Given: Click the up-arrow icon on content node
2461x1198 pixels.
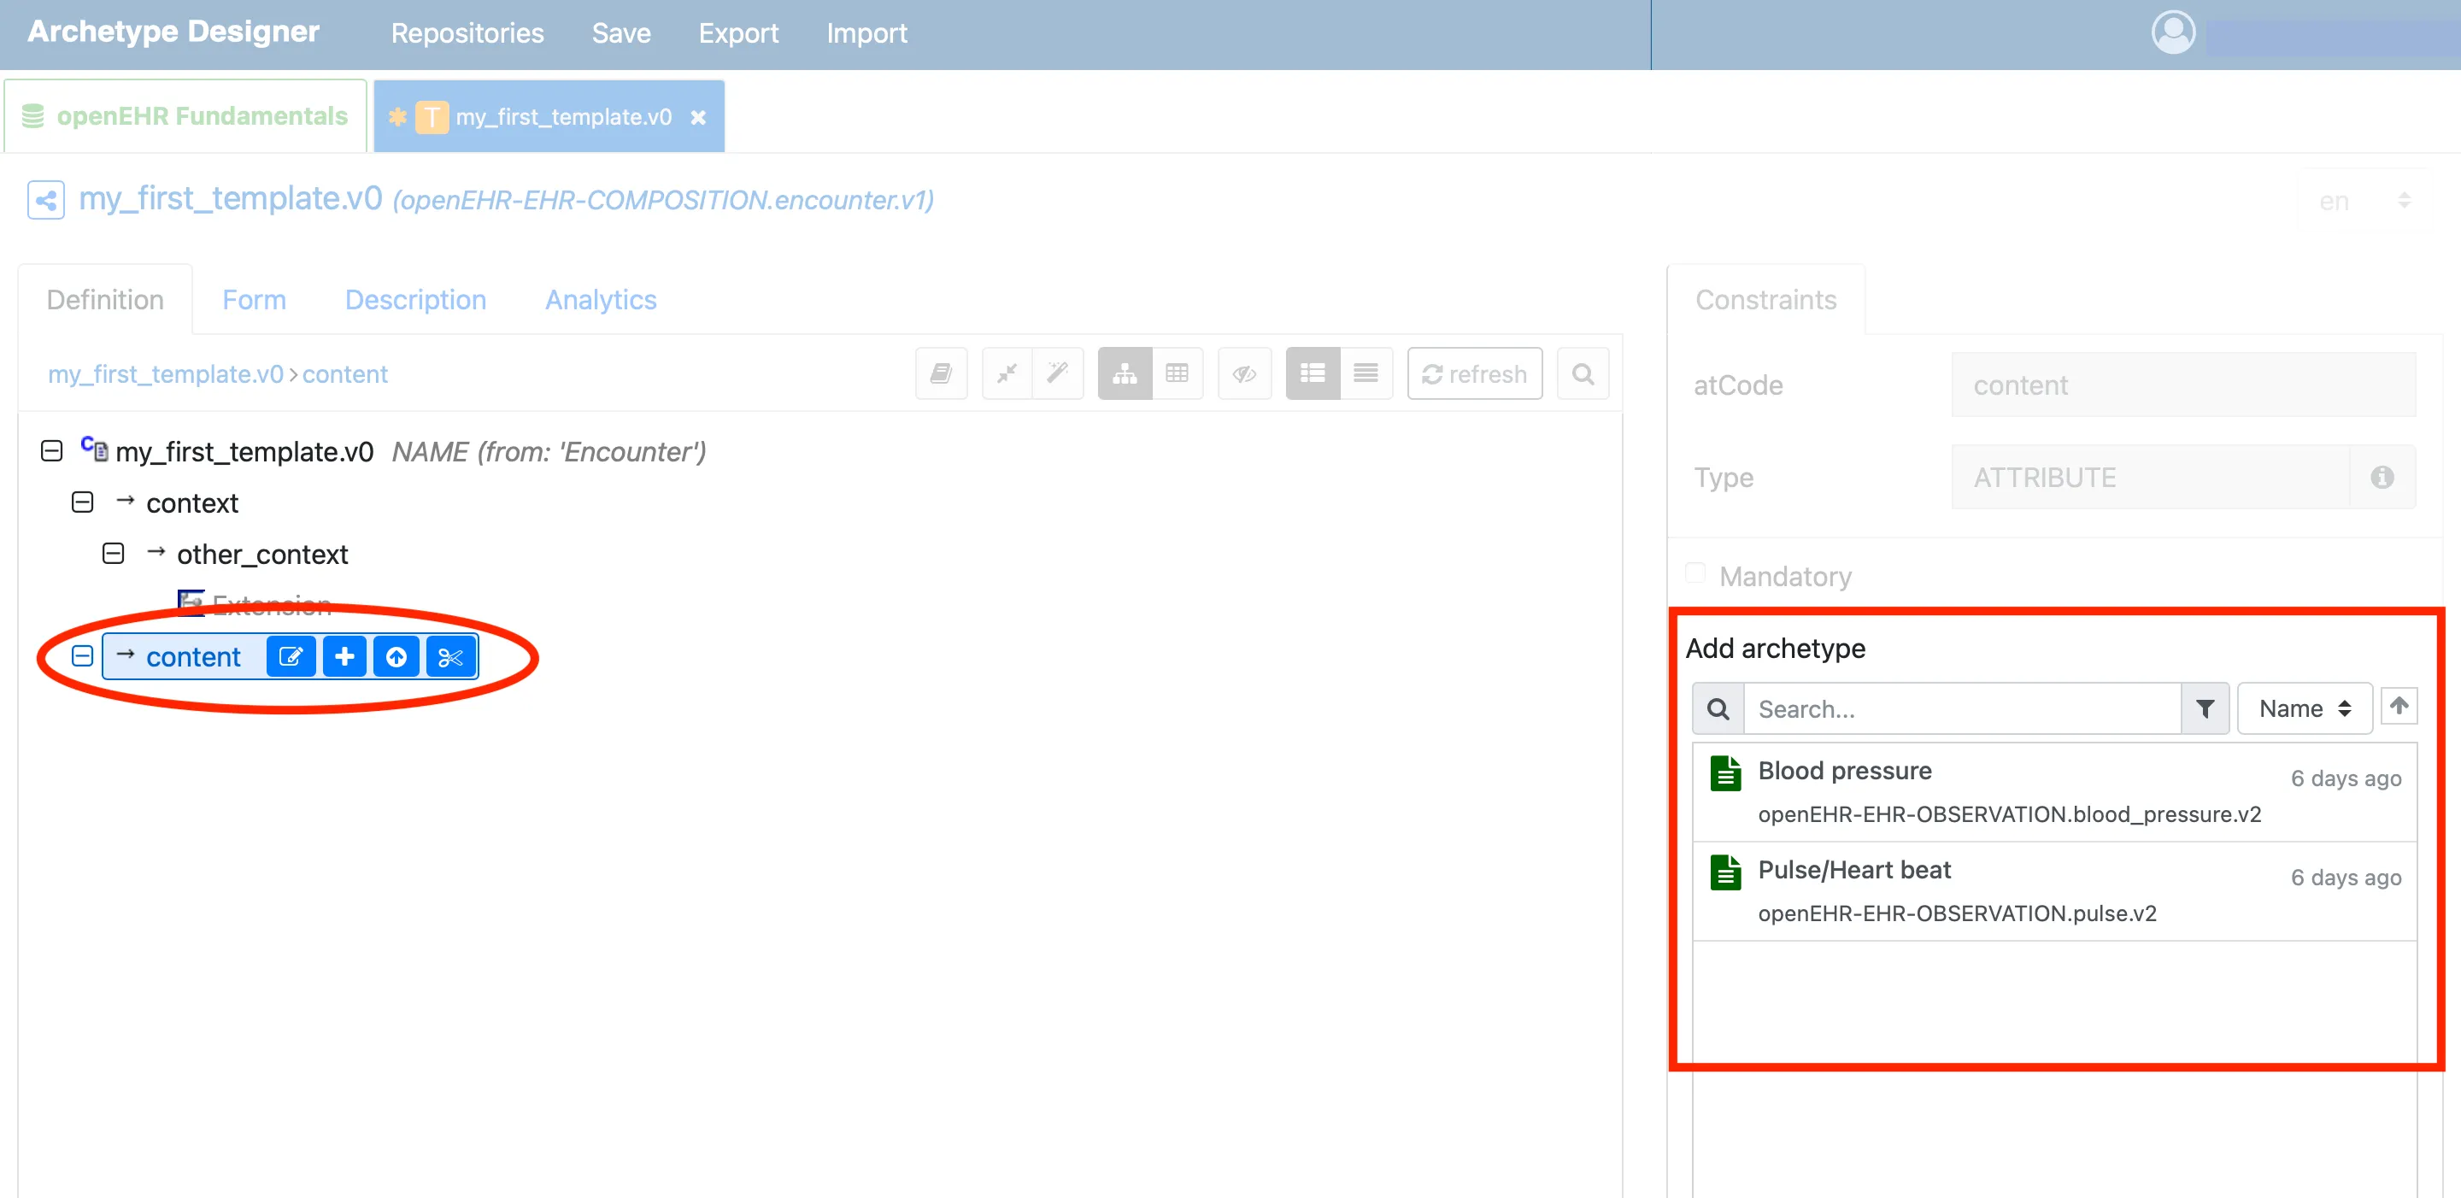Looking at the screenshot, I should point(396,657).
